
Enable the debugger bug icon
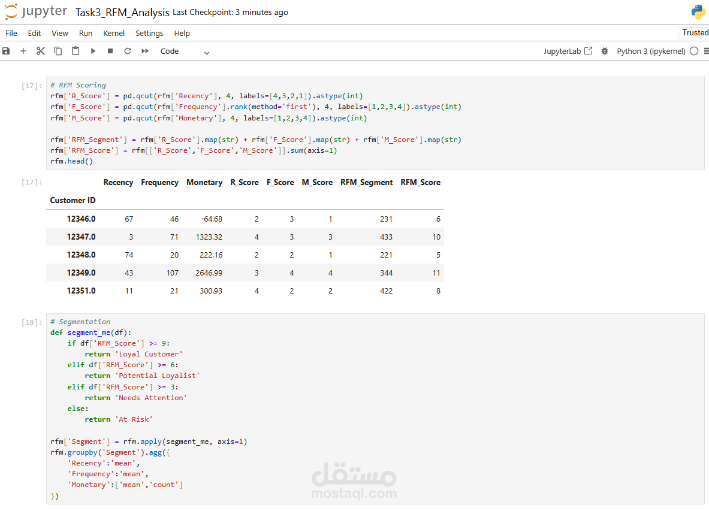605,52
